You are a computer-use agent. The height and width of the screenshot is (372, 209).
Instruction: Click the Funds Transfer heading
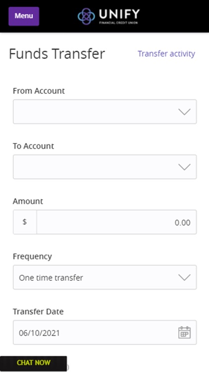tap(57, 54)
